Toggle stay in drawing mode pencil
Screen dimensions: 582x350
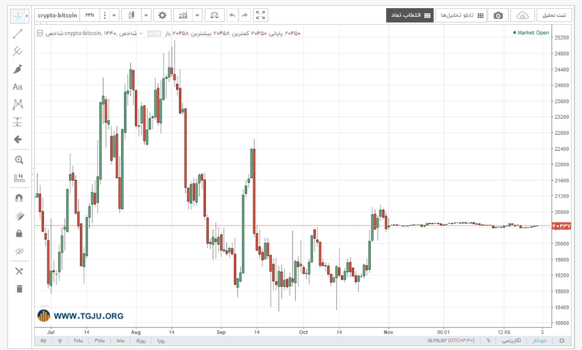(19, 216)
